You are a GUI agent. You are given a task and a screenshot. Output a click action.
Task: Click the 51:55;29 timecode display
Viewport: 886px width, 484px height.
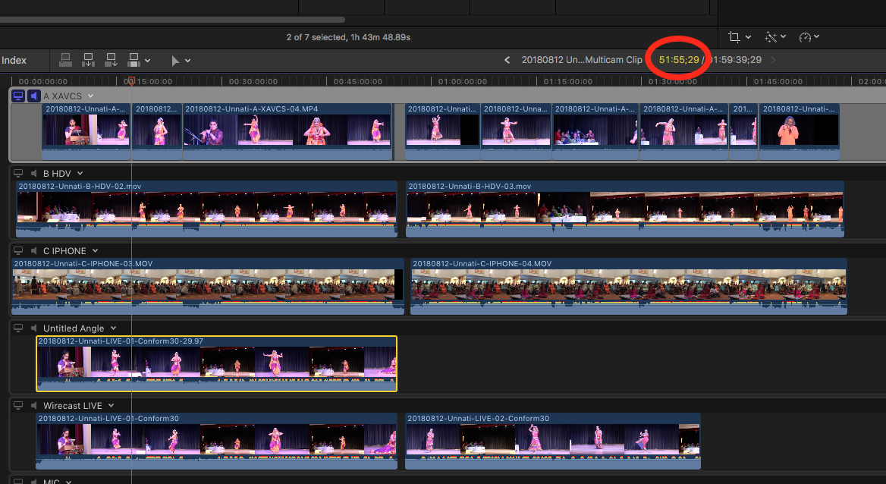tap(679, 60)
